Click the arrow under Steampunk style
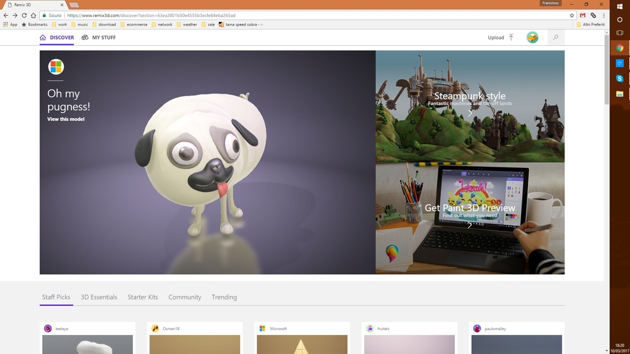 pos(470,113)
